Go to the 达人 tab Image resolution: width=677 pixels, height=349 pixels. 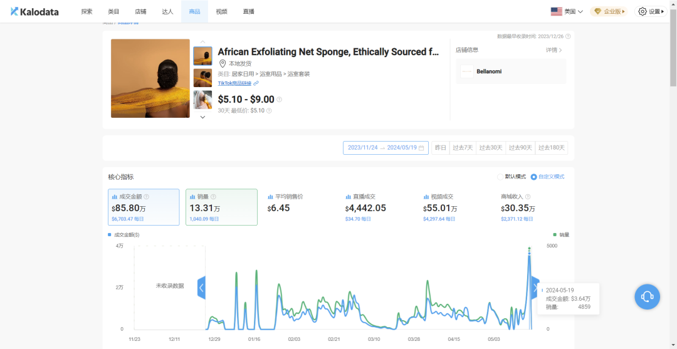point(167,11)
